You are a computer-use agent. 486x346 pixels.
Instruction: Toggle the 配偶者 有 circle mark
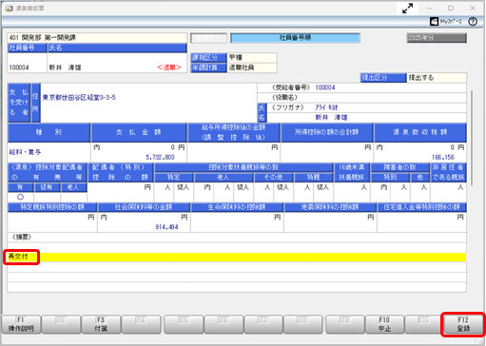(21, 197)
